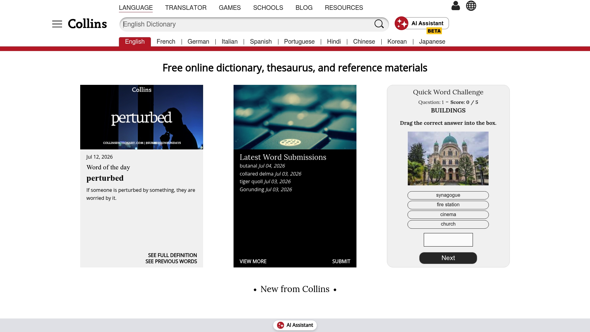Viewport: 590px width, 332px height.
Task: Switch to the French tab
Action: point(166,41)
